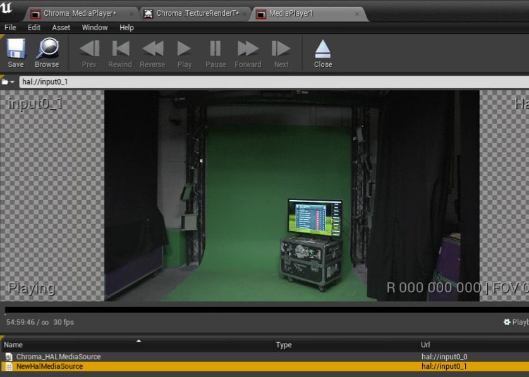Rewind the media to start
The height and width of the screenshot is (377, 529).
[120, 53]
